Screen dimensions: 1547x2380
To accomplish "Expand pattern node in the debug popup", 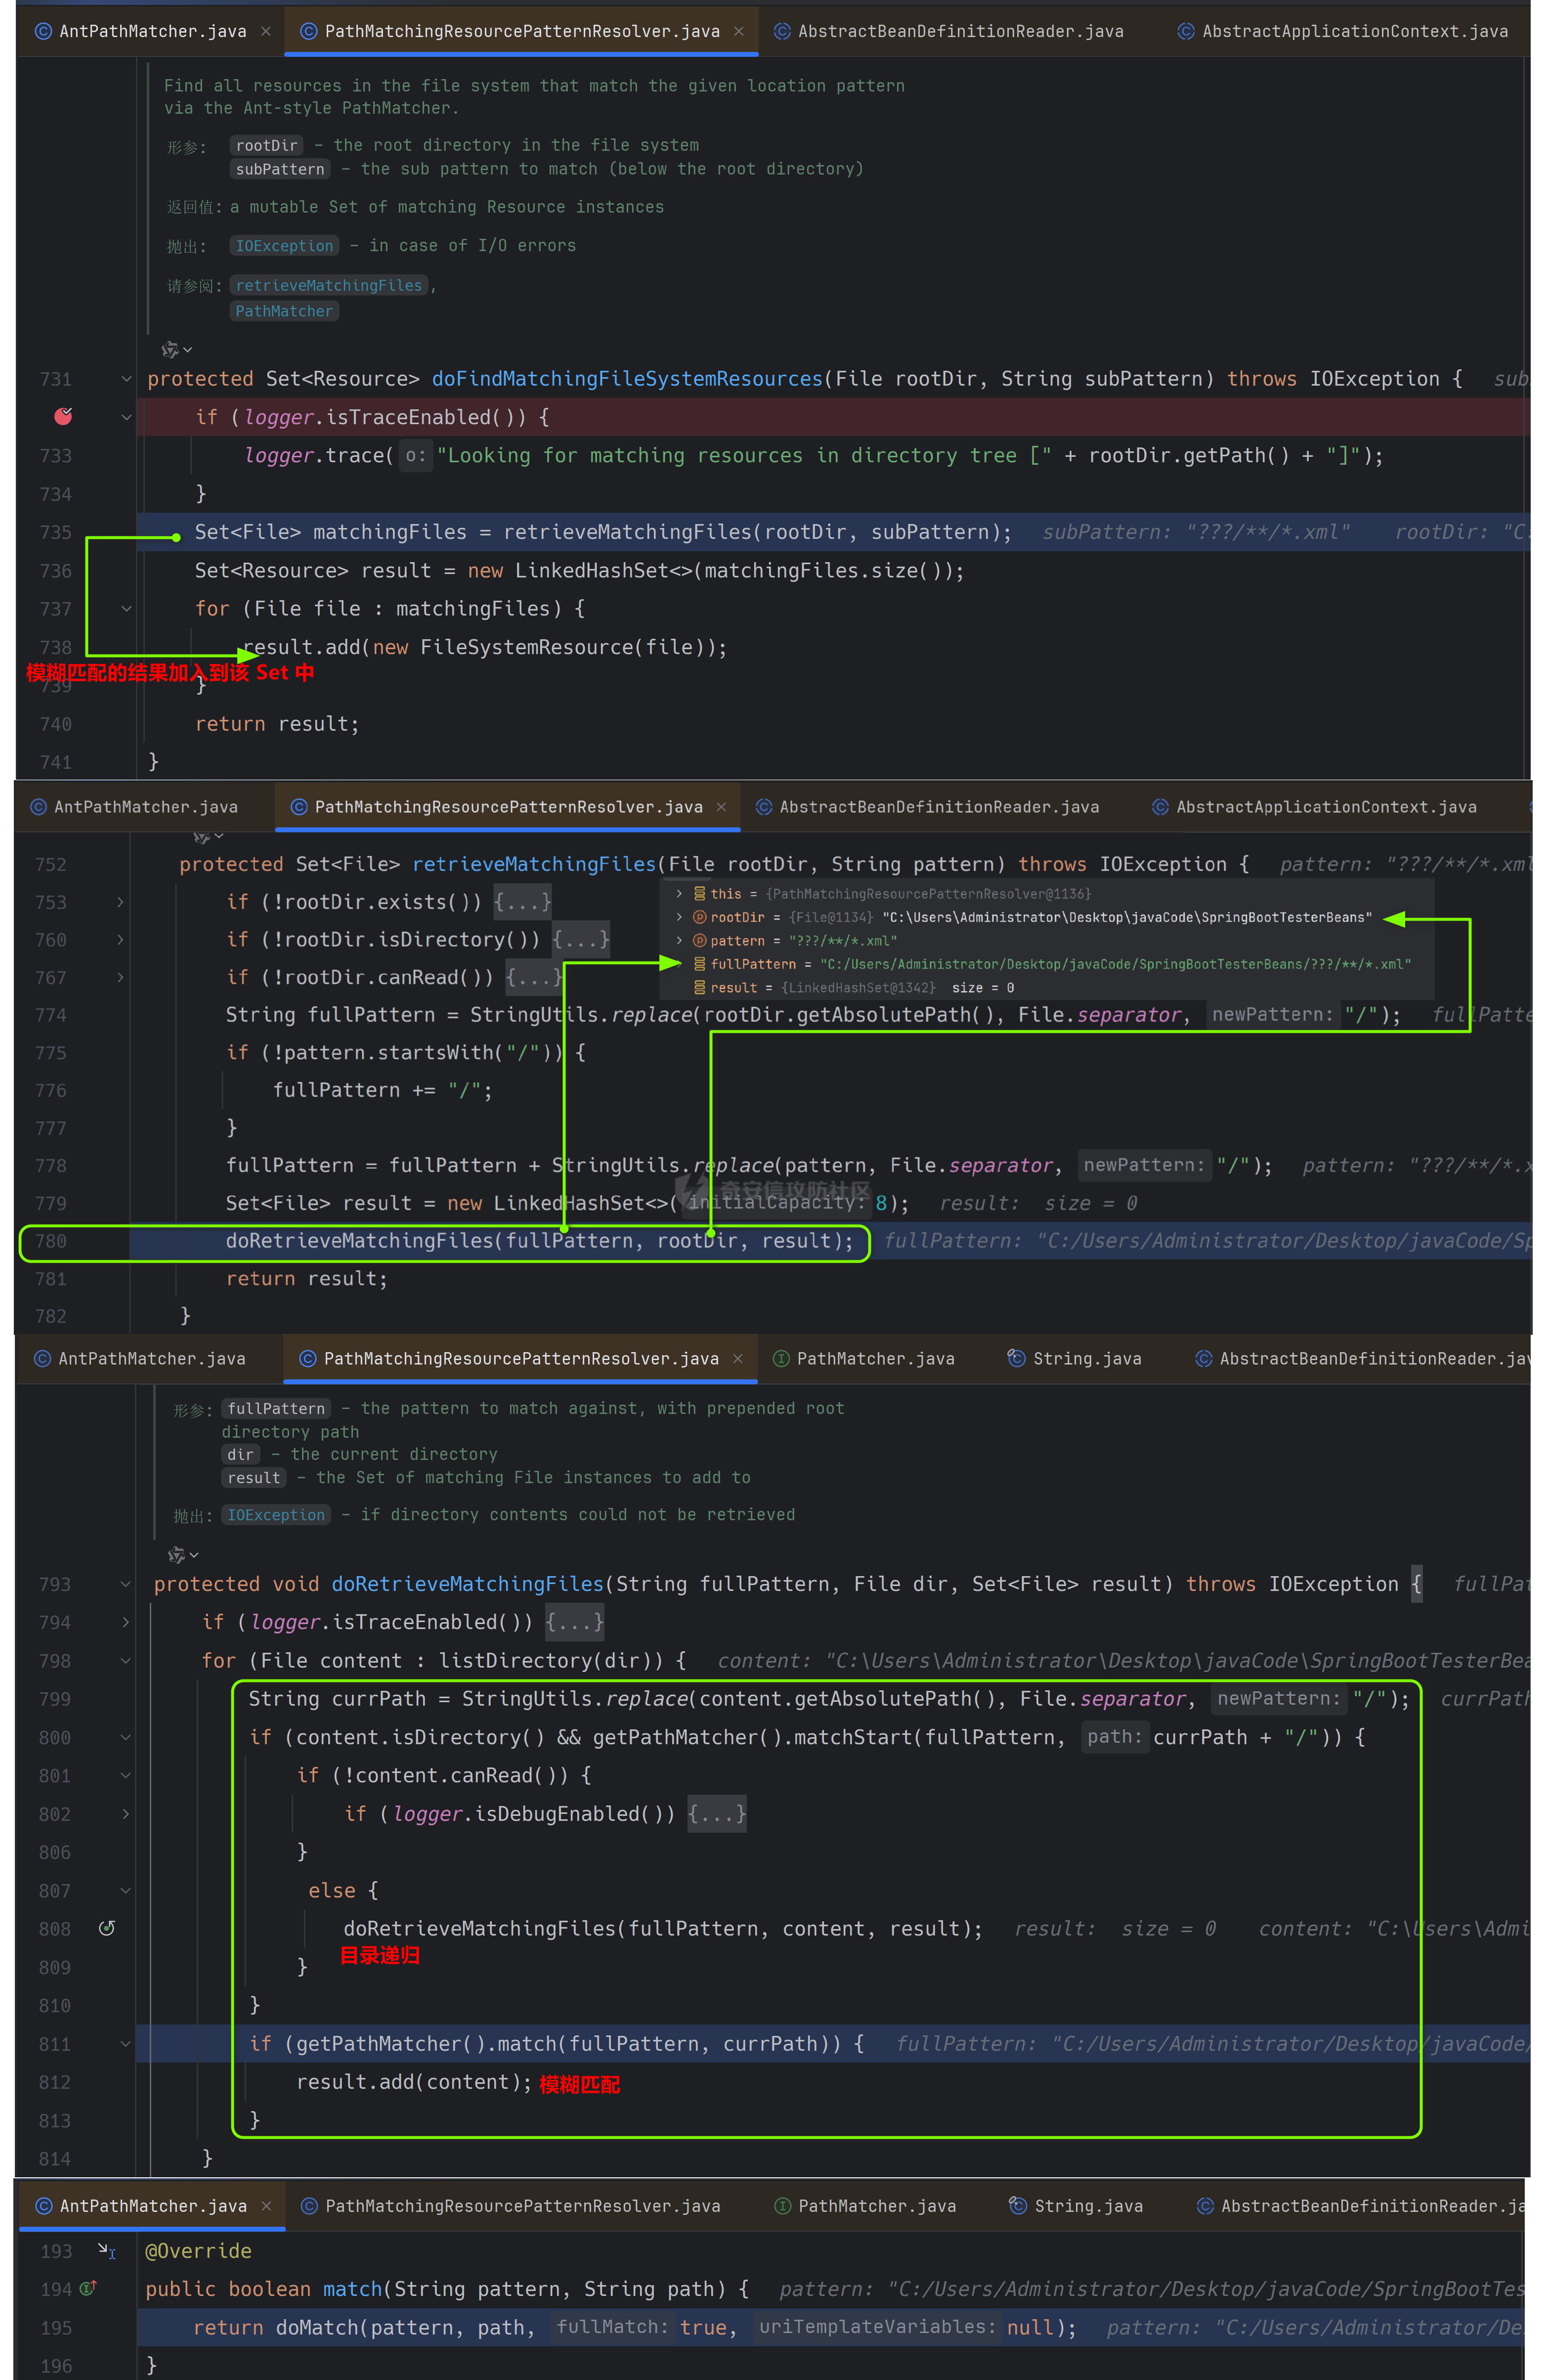I will (680, 940).
